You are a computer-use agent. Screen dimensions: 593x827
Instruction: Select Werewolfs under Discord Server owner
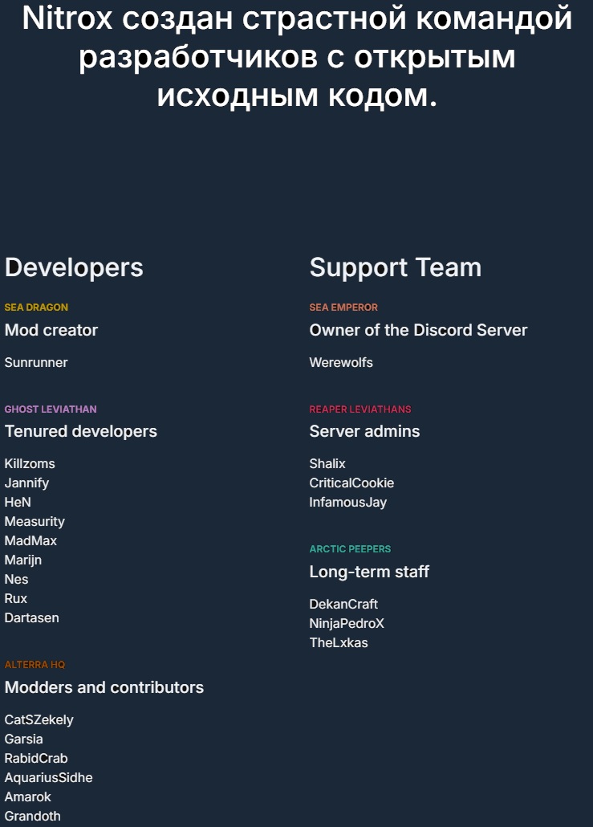341,362
